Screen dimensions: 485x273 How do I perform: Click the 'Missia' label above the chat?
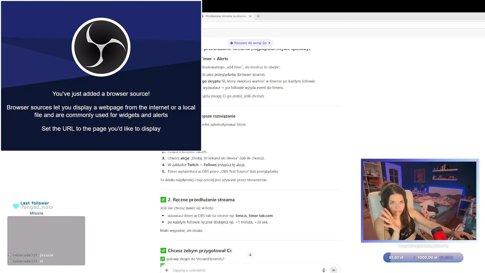click(36, 213)
